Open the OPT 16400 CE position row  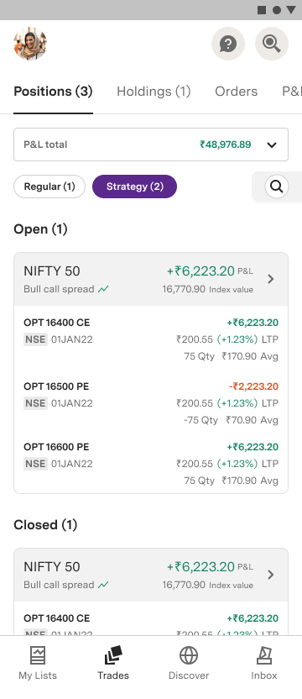click(x=151, y=339)
